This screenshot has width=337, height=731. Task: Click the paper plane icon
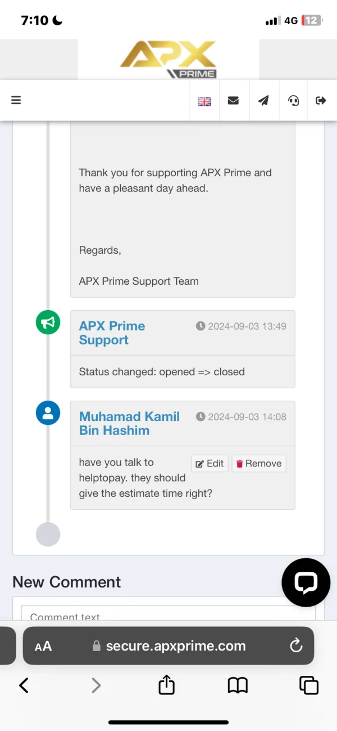(263, 101)
